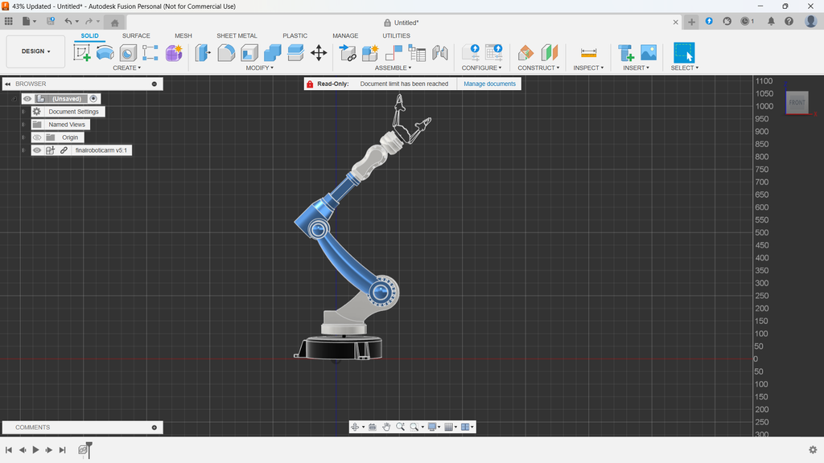Switch to the MANAGE tab
The image size is (824, 463).
click(x=345, y=35)
